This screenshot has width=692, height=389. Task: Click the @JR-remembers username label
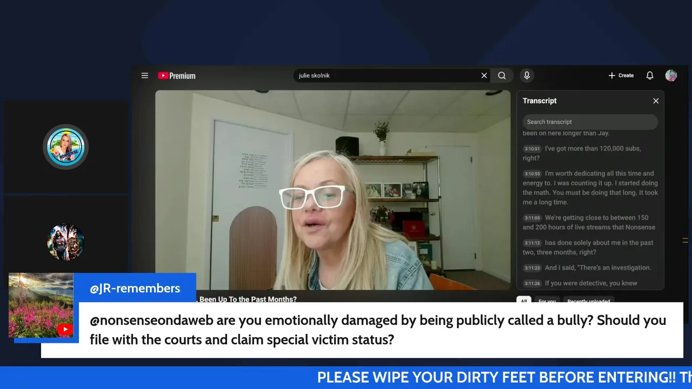(x=135, y=288)
